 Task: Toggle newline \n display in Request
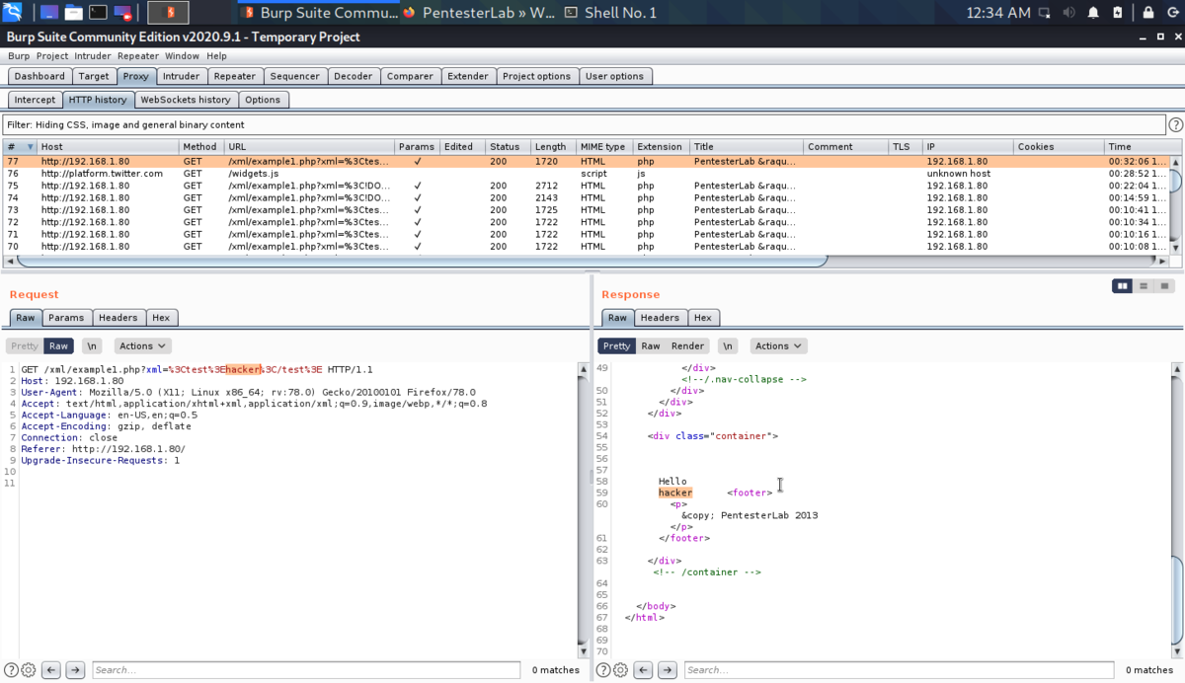92,346
